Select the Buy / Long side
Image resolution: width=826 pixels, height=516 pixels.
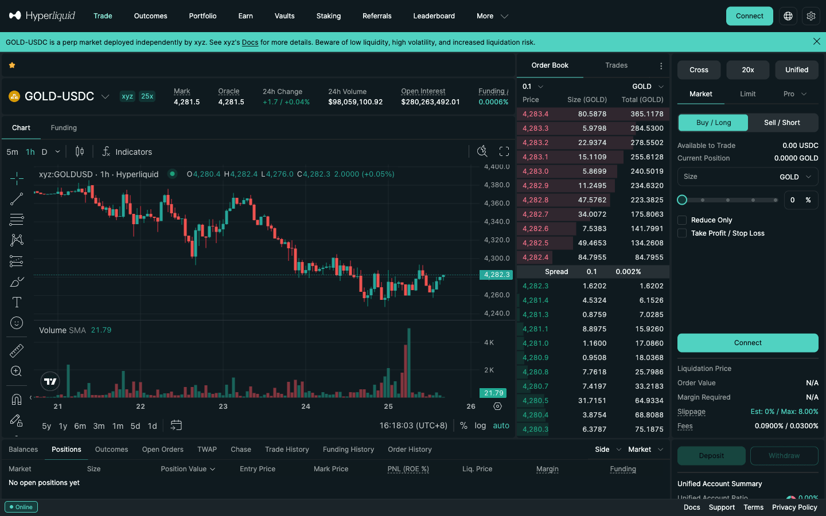click(x=714, y=123)
